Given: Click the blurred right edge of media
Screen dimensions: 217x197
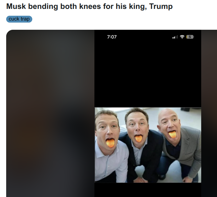Looking at the screenshot, I should 209,113.
